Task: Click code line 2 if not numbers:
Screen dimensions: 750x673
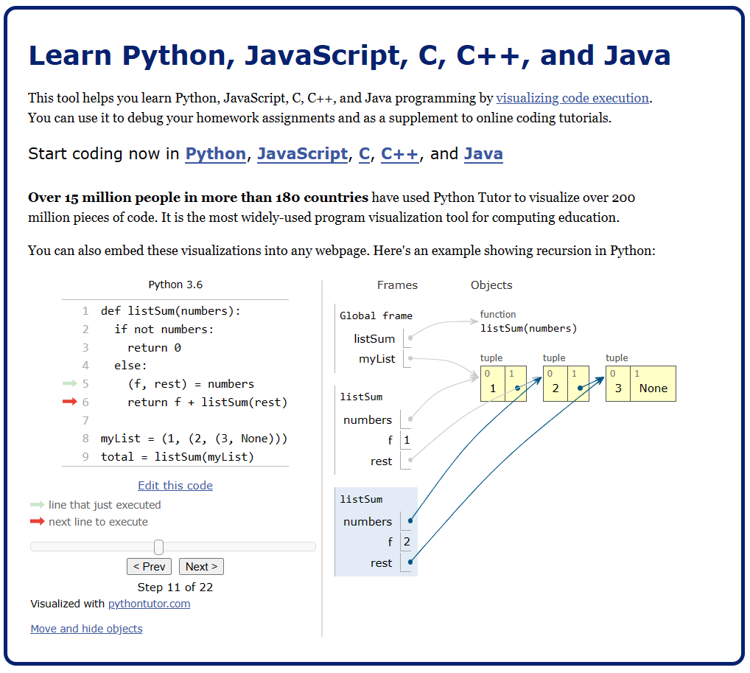Action: (164, 329)
